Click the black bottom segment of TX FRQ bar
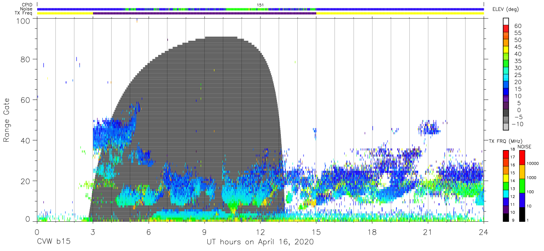Viewport: 544px width, 251px height. tap(506, 217)
